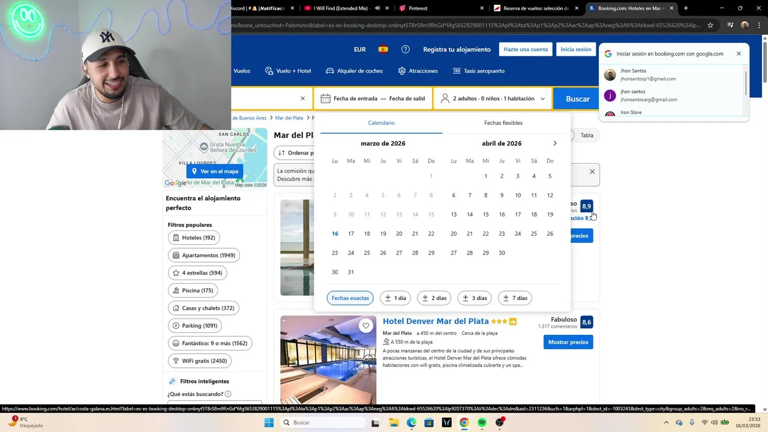This screenshot has width=768, height=432.
Task: Select April 15 in the calendar
Action: coord(485,214)
